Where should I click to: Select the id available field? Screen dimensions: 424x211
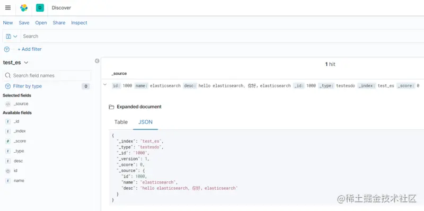point(15,171)
